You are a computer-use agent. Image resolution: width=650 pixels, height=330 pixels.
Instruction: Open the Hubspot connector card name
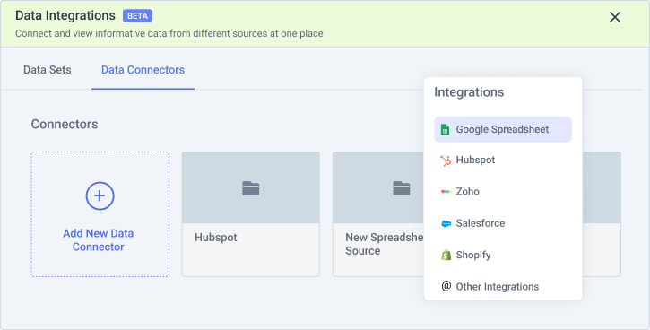tap(216, 238)
